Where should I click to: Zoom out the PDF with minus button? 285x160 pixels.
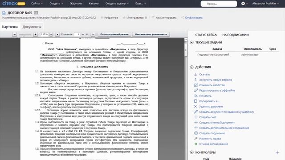point(15,35)
